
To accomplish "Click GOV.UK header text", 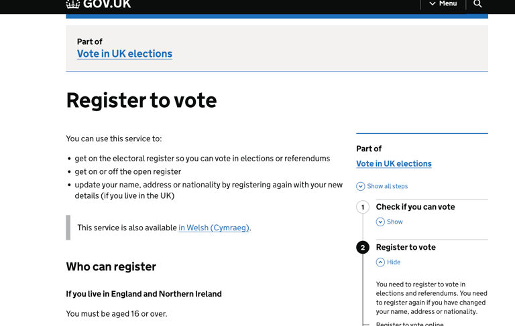I will pyautogui.click(x=107, y=4).
